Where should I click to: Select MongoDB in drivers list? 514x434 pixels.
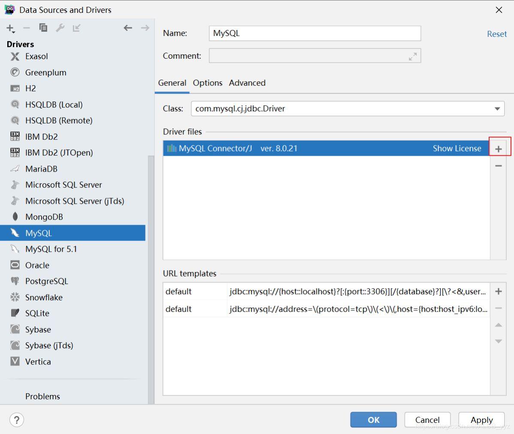44,217
